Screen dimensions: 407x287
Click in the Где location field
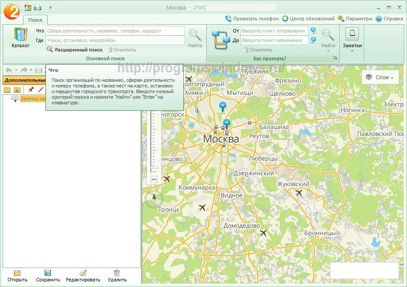(x=115, y=40)
